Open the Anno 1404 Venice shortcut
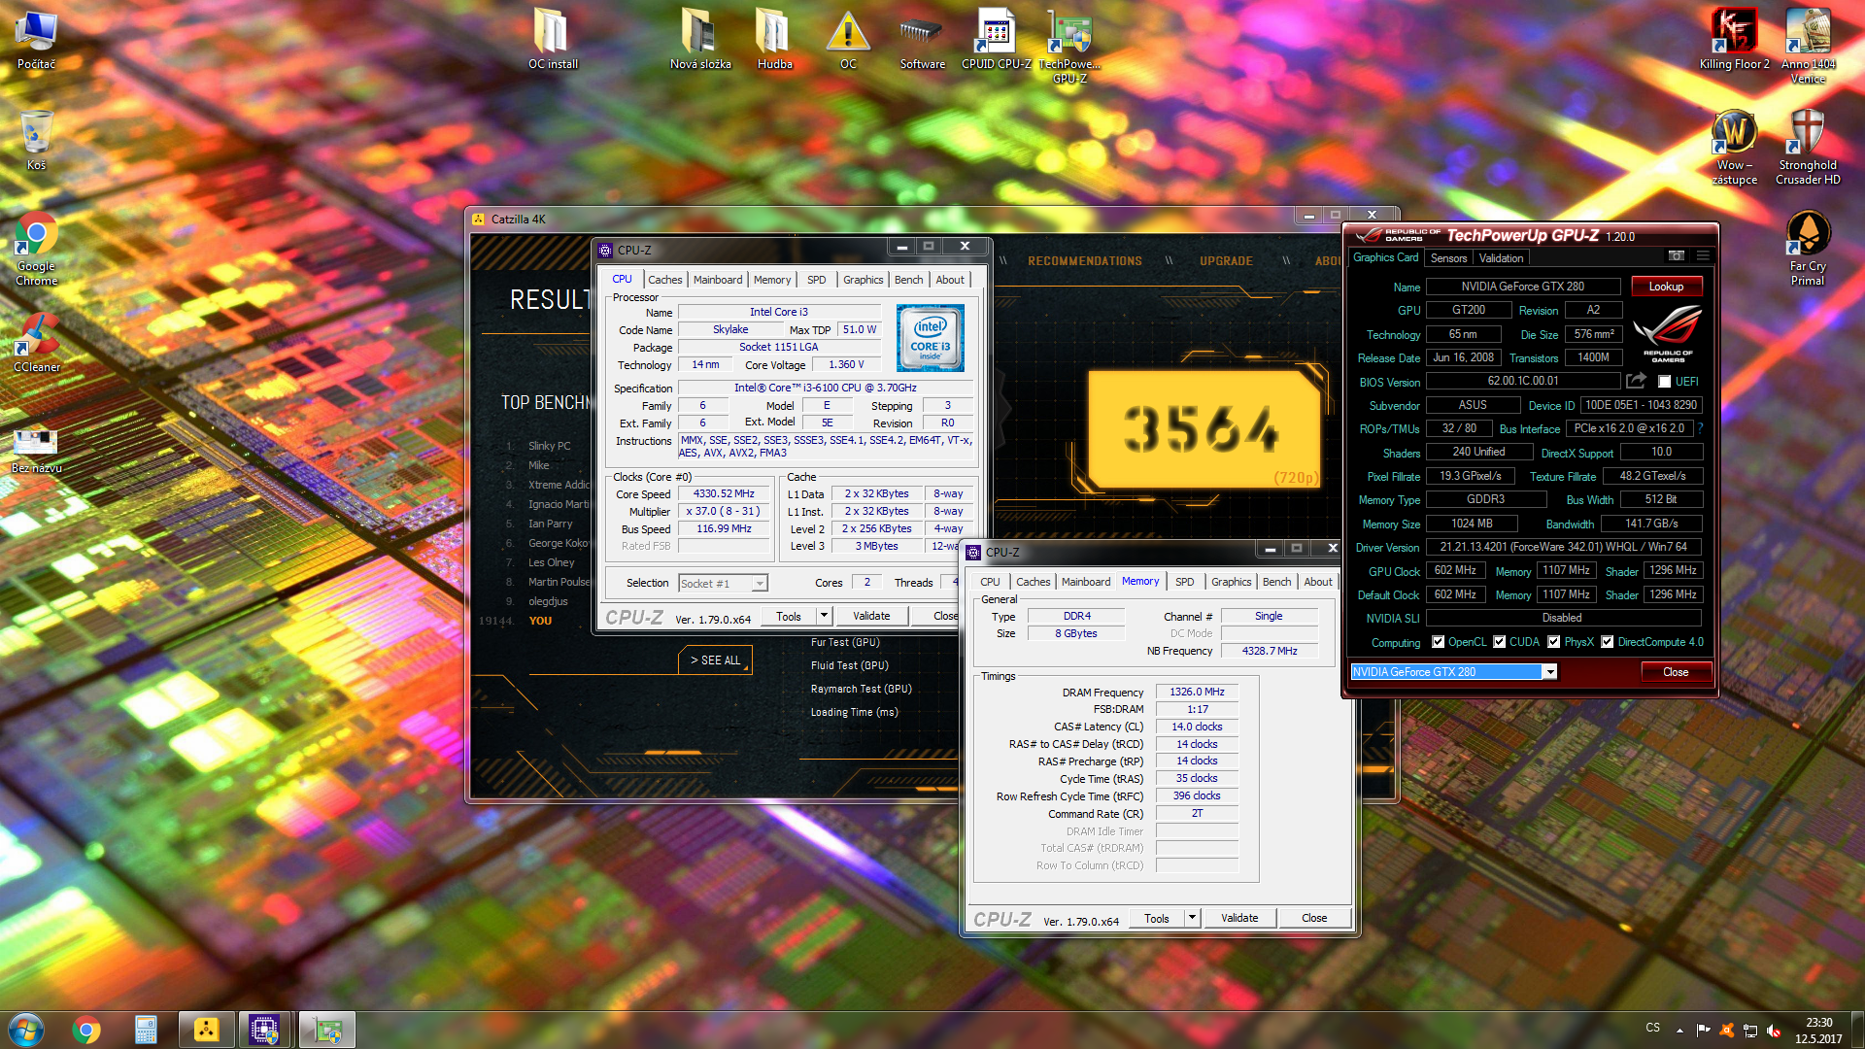 point(1808,47)
